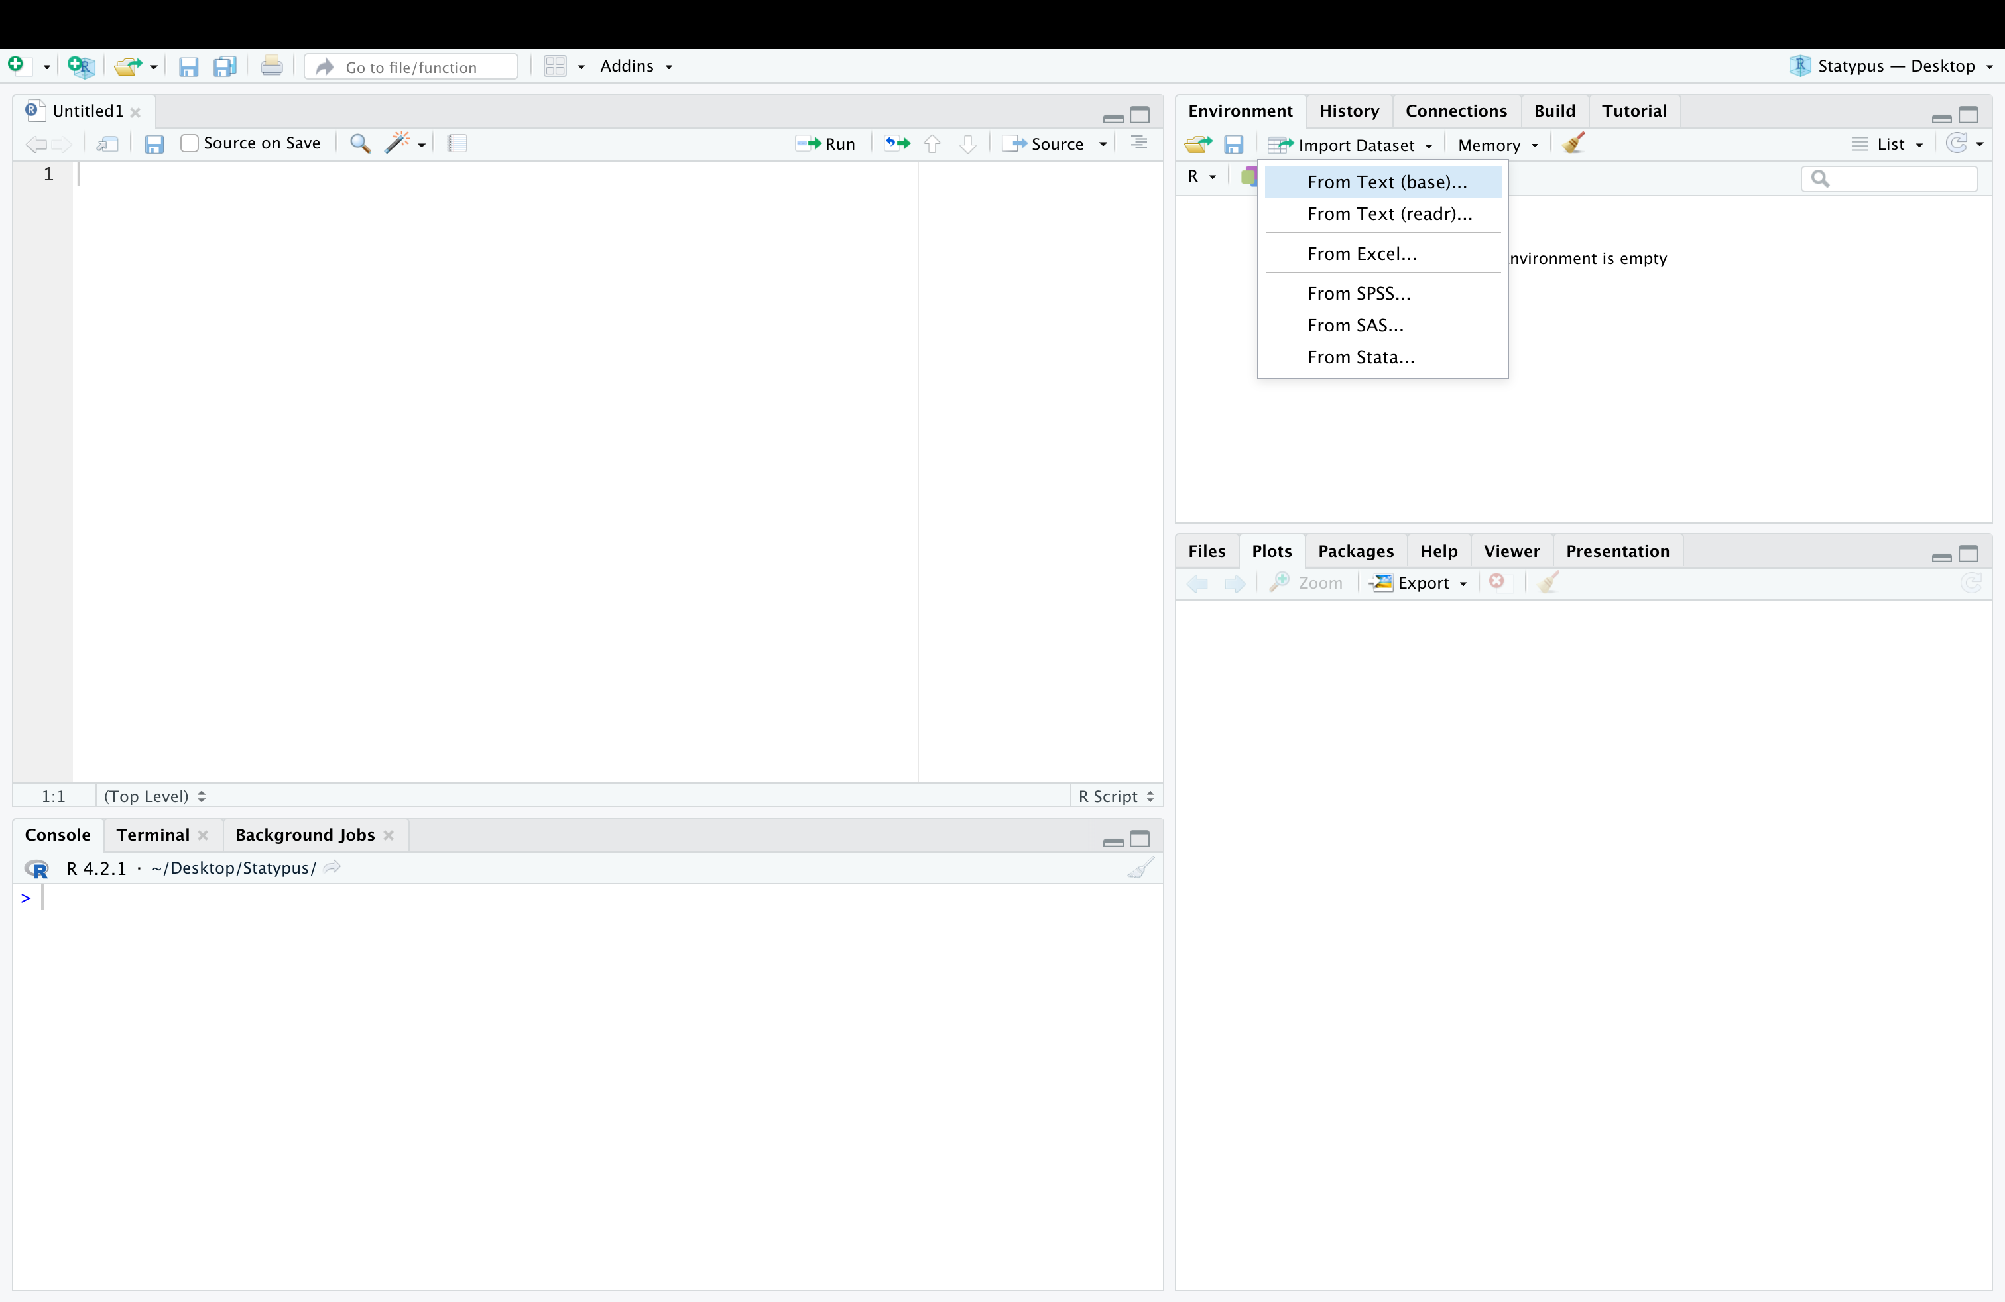Switch to the Terminal tab
2005x1302 pixels.
(x=153, y=835)
